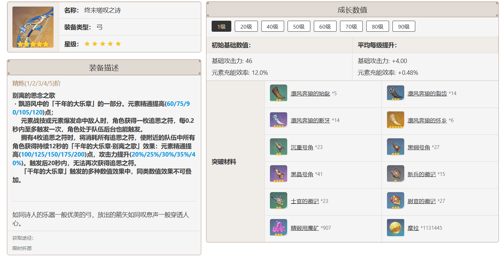Viewport: 504px width, 259px height.
Task: Click the 黑铜号角 horn icon
Action: pyautogui.click(x=395, y=147)
